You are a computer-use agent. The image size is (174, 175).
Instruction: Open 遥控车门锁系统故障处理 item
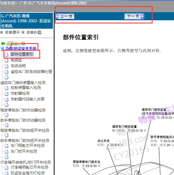pyautogui.click(x=31, y=72)
